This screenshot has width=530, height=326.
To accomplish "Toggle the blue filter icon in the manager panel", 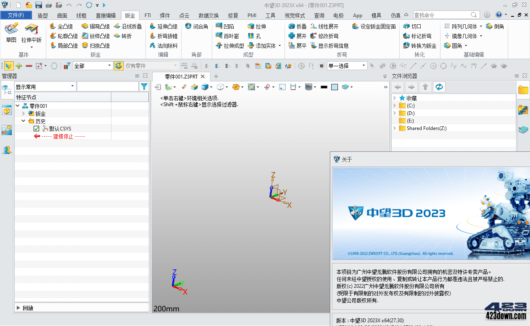I will tap(144, 86).
